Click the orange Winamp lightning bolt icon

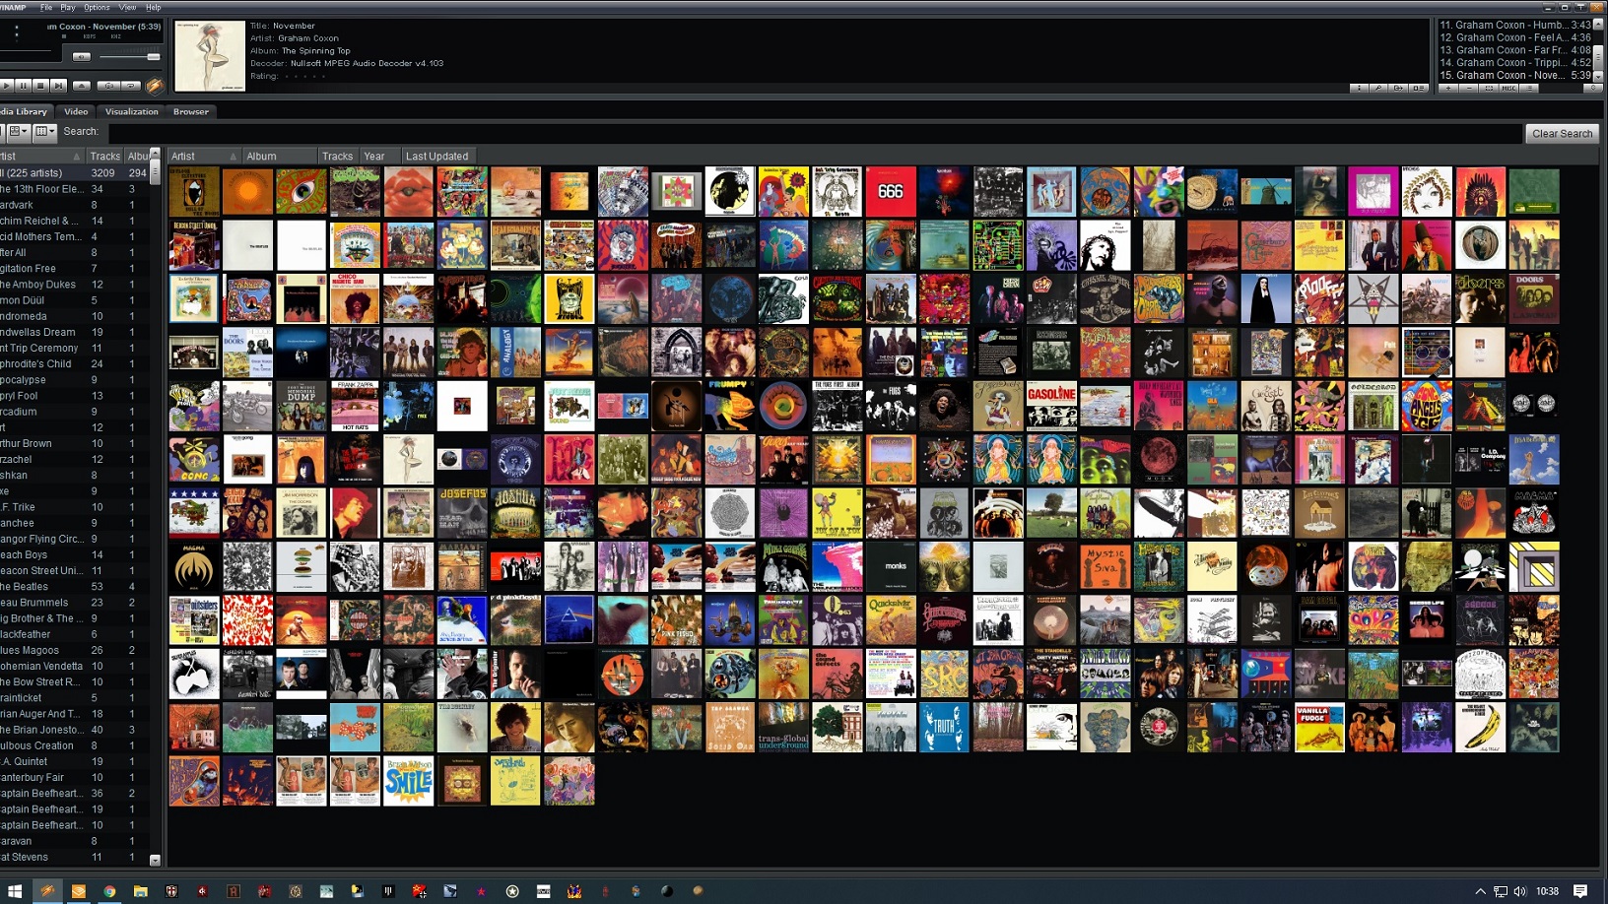coord(156,86)
